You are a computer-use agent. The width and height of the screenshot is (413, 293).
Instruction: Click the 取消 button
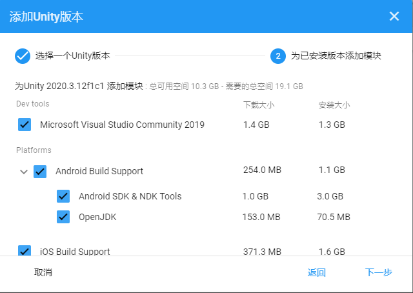[x=43, y=272]
